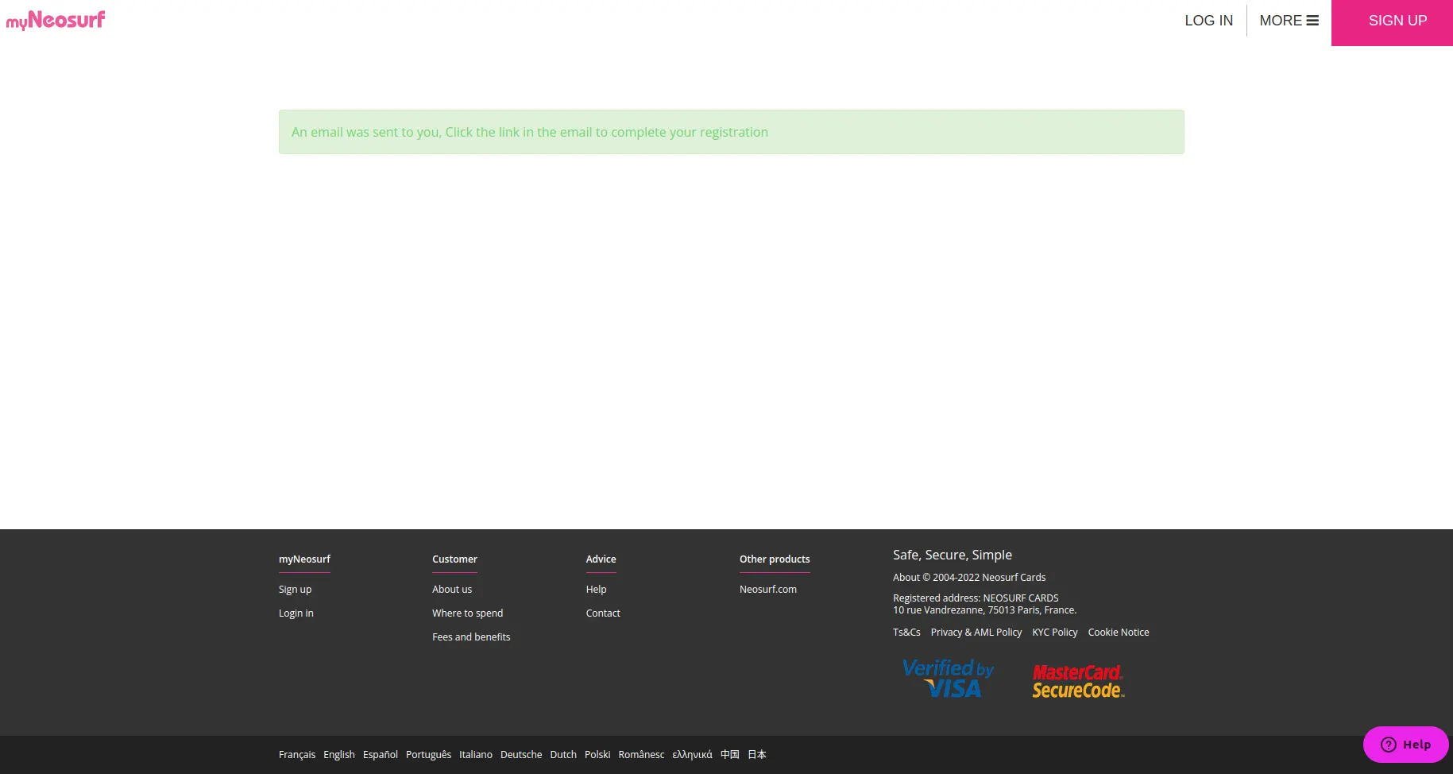Switch language to Polski
The image size is (1453, 774).
(597, 755)
